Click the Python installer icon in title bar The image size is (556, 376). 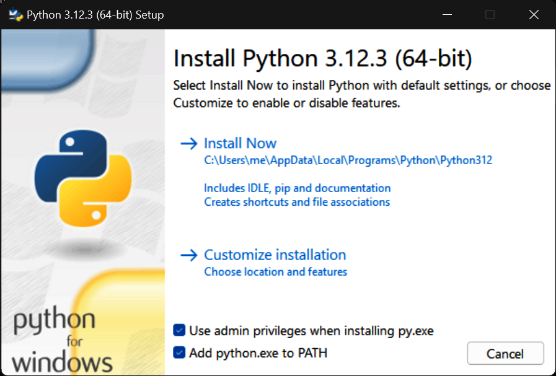(15, 14)
